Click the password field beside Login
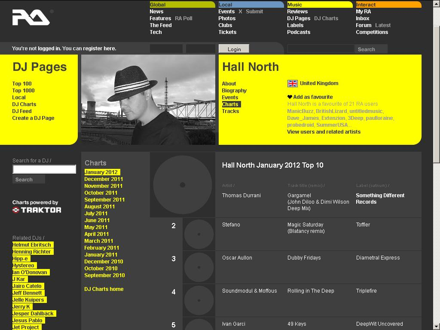This screenshot has width=440, height=330. (x=201, y=49)
